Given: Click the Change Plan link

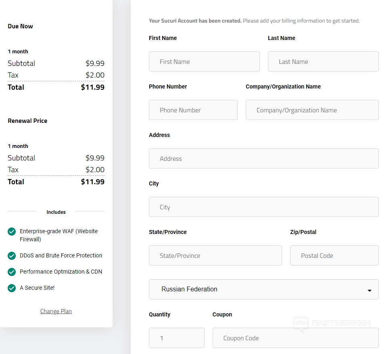Looking at the screenshot, I should (56, 311).
